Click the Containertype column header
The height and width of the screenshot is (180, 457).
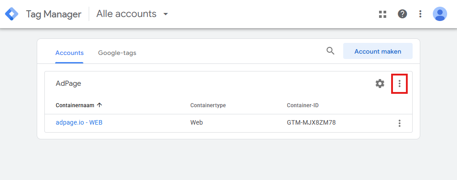point(208,105)
